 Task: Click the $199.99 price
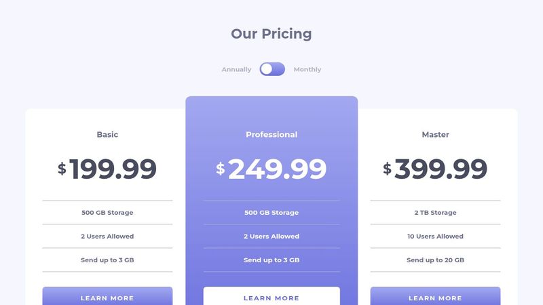pyautogui.click(x=107, y=169)
